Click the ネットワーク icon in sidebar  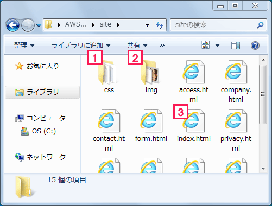tap(20, 157)
